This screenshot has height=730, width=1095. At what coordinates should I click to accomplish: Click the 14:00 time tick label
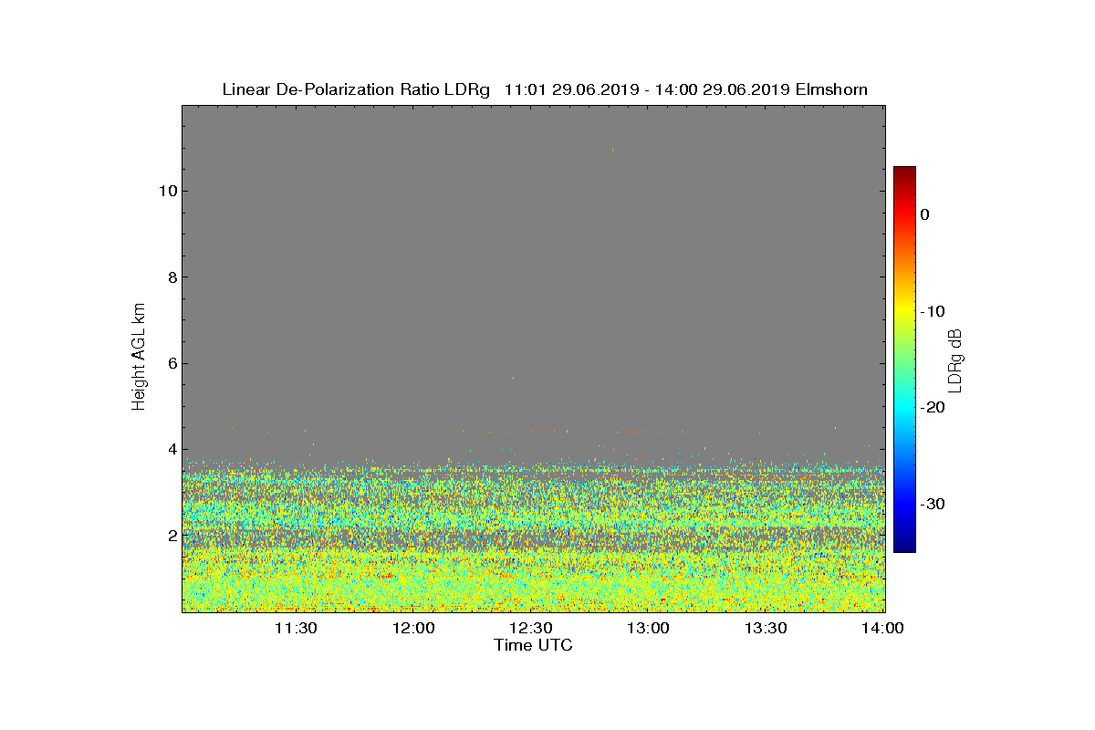[x=882, y=628]
